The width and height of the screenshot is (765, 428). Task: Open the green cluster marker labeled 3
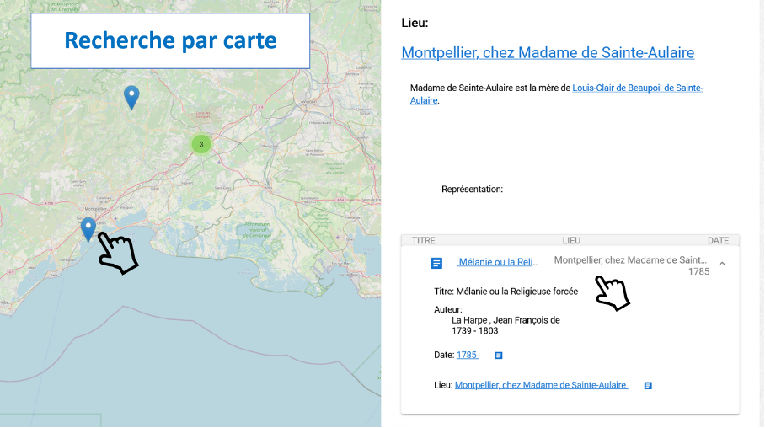(x=201, y=144)
